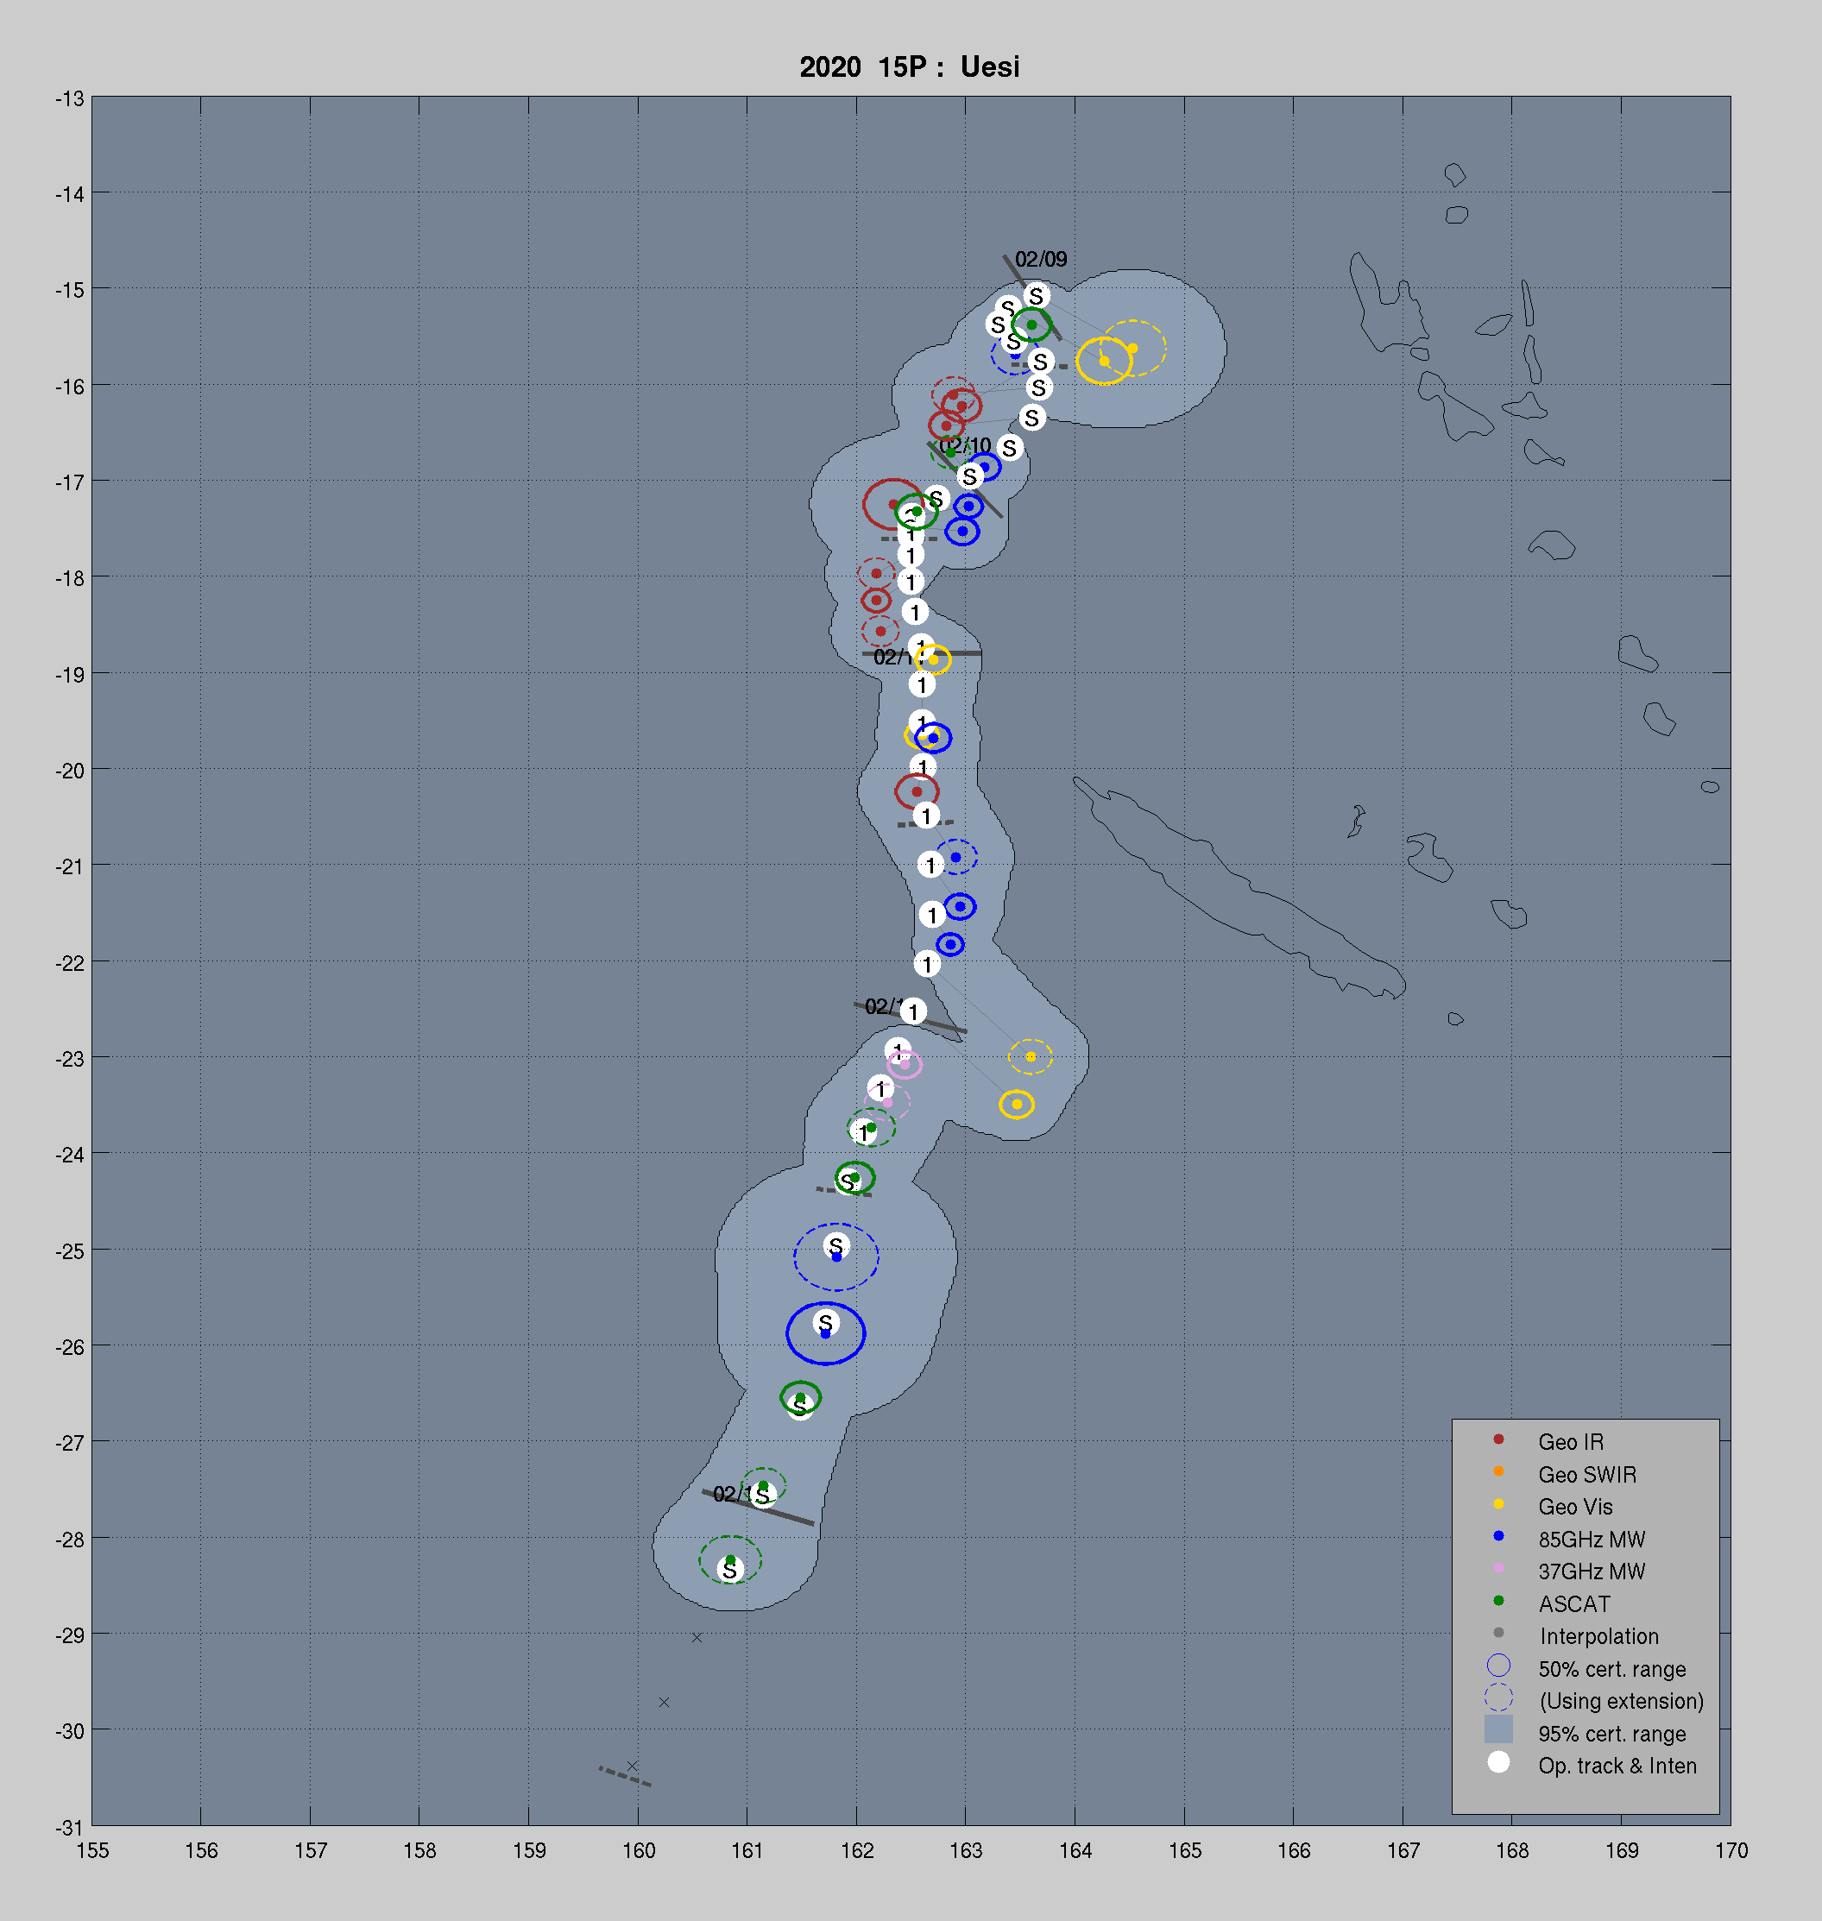Click the chart title 2020 15P Uesi
The image size is (1822, 1921).
click(x=909, y=67)
